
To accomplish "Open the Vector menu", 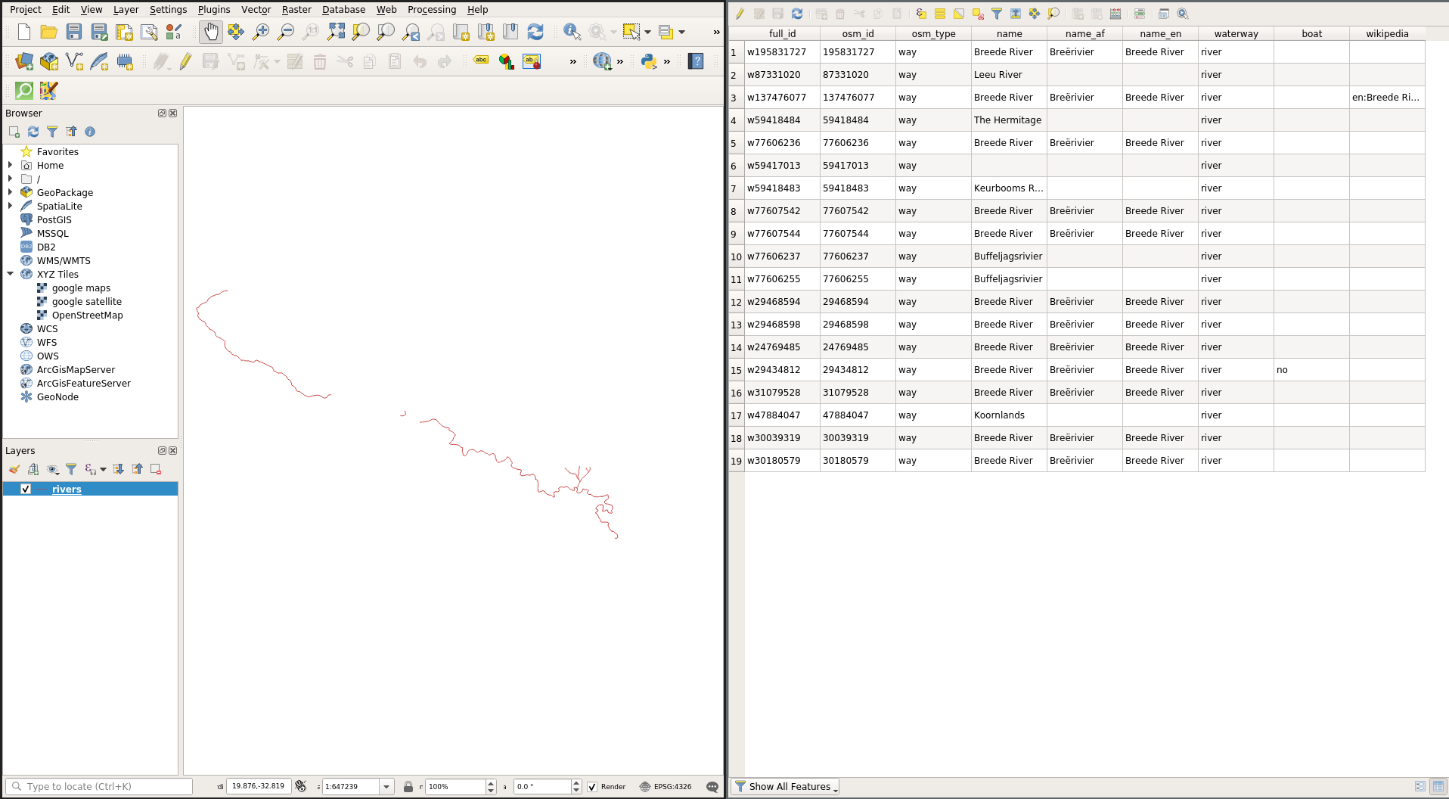I will pyautogui.click(x=256, y=10).
